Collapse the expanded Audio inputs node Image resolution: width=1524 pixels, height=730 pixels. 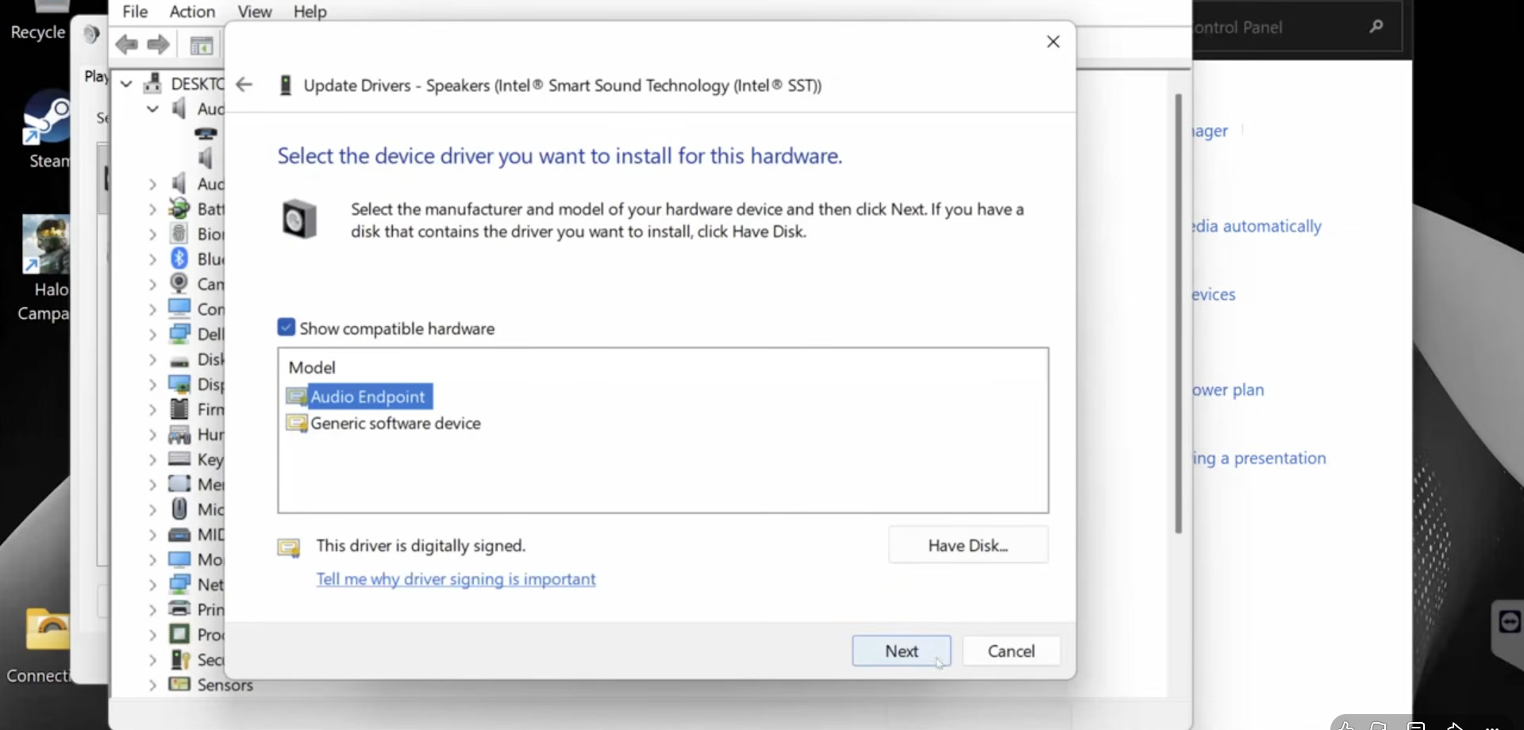tap(152, 109)
